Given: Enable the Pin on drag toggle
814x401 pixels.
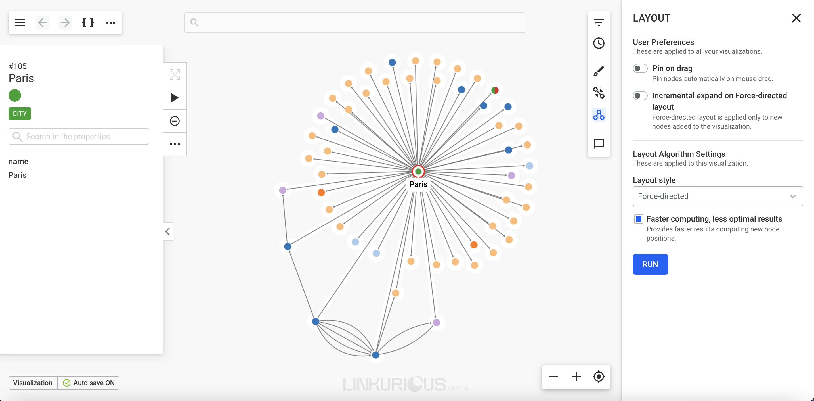Looking at the screenshot, I should [640, 69].
